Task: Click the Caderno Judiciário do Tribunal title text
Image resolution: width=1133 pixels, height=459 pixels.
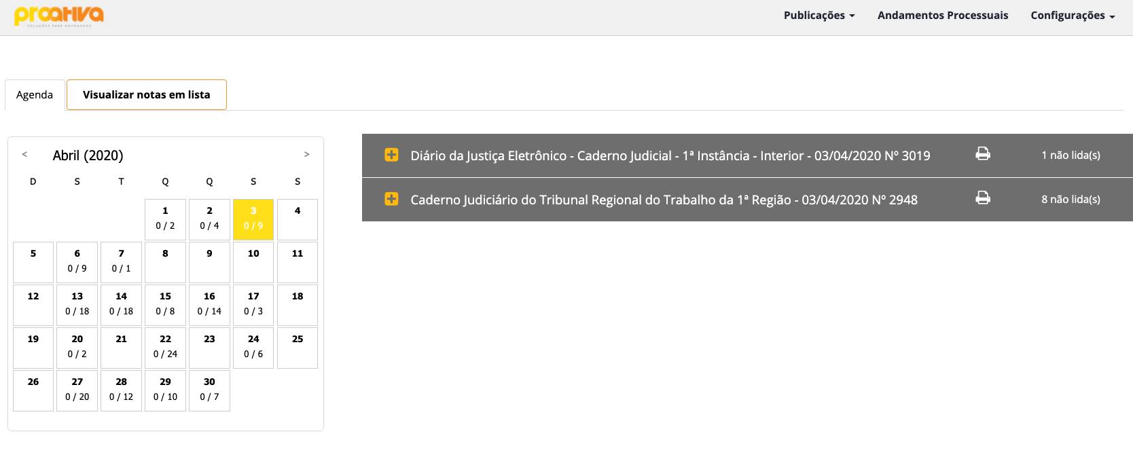Action: tap(664, 200)
